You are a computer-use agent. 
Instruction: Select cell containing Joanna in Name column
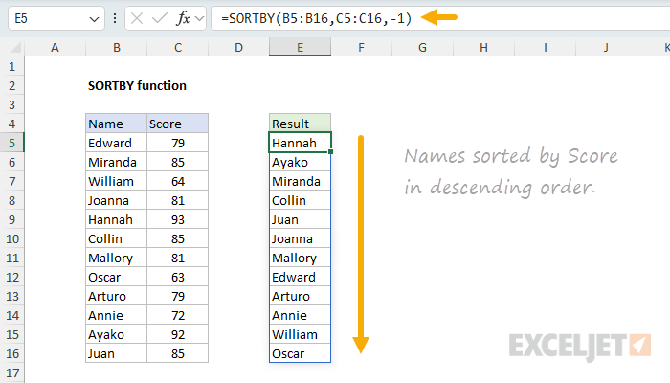pyautogui.click(x=116, y=200)
